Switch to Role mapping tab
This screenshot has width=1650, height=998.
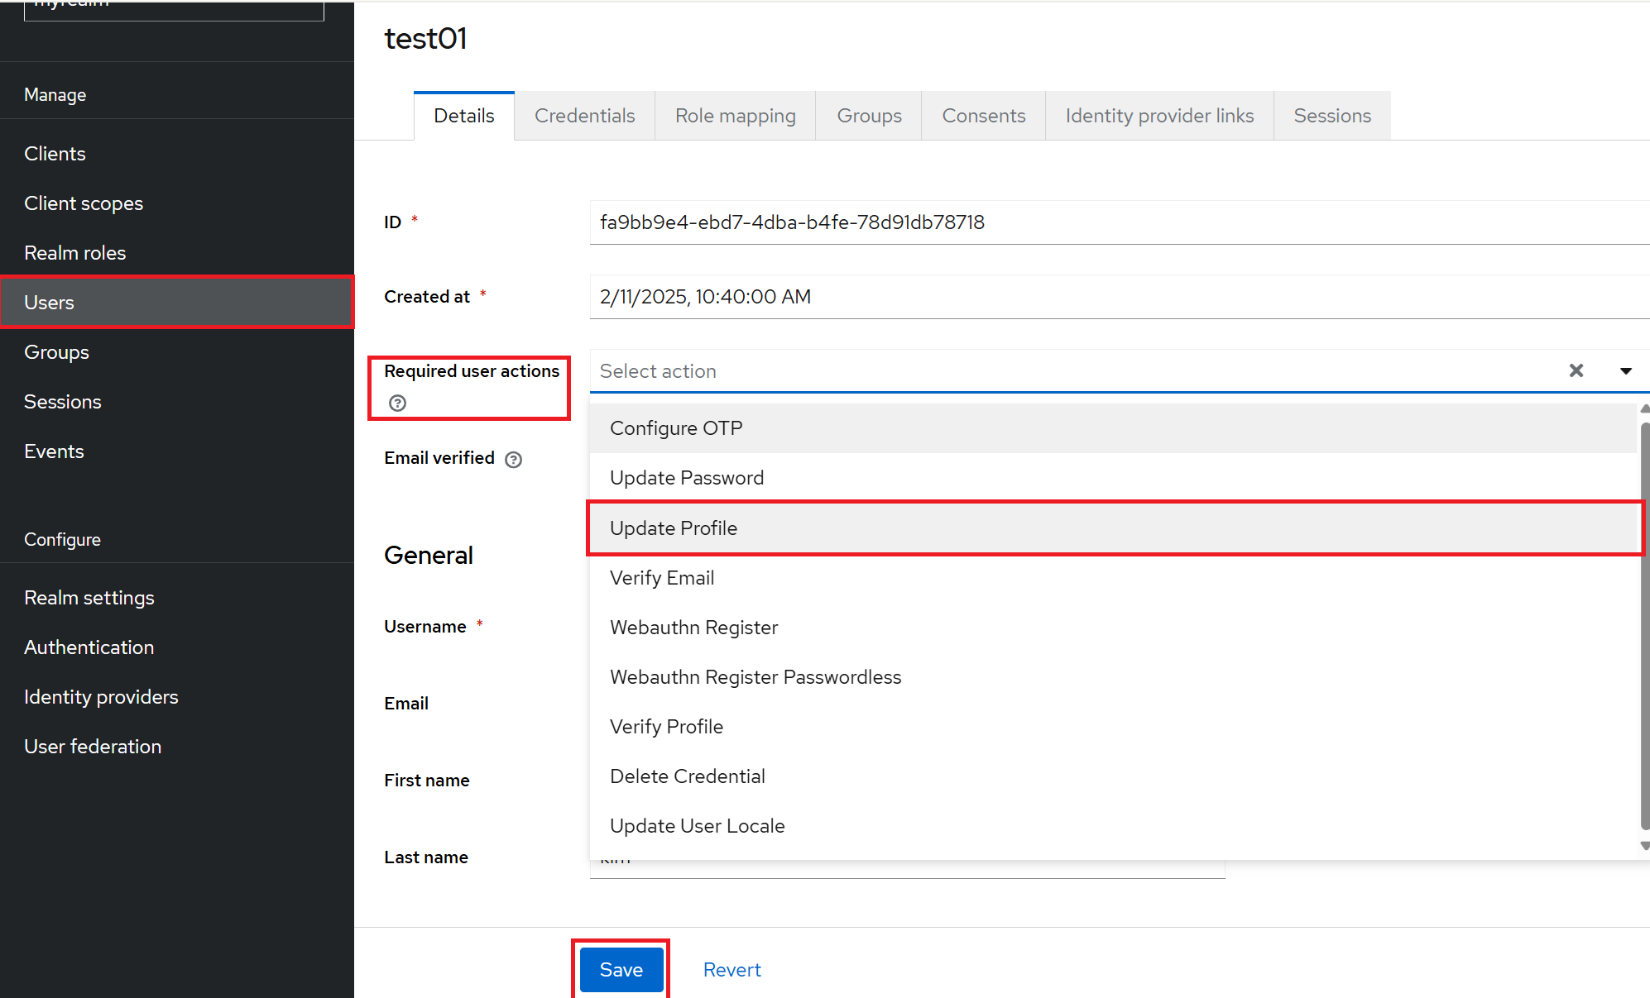click(x=735, y=116)
